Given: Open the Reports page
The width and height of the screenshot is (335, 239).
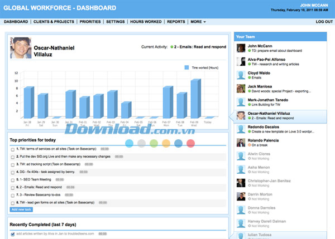Looking at the screenshot, I should tap(176, 22).
